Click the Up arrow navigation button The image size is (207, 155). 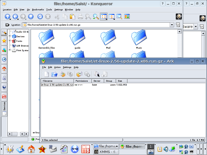pyautogui.click(x=8, y=17)
